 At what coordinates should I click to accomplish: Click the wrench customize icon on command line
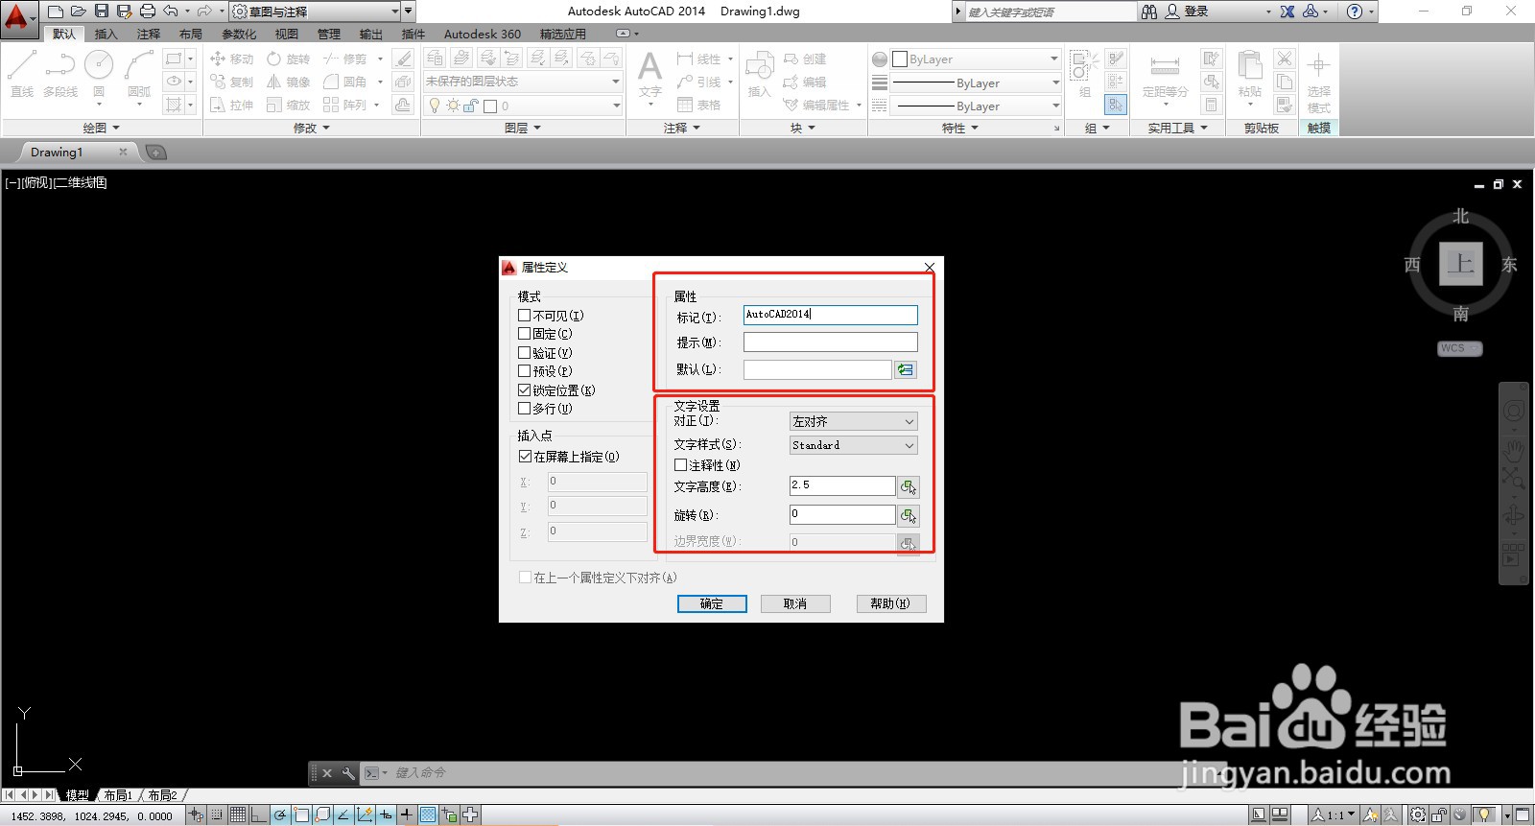[348, 772]
